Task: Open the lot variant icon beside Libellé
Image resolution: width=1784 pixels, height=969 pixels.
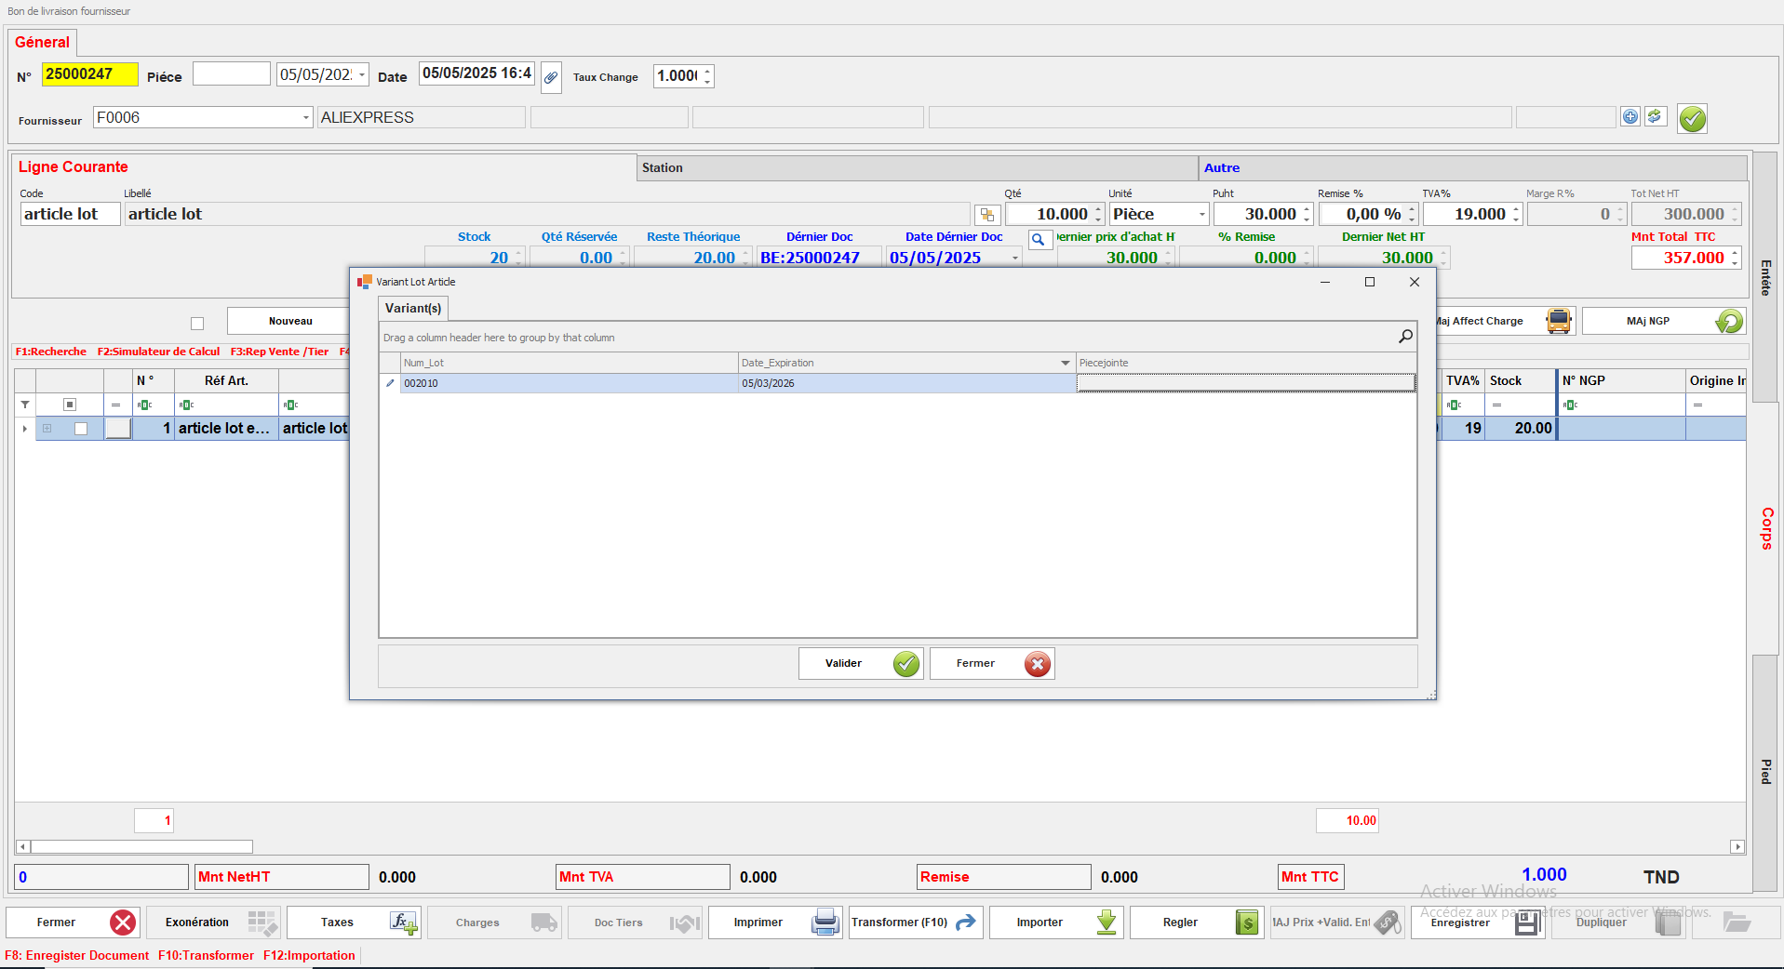Action: (x=986, y=215)
